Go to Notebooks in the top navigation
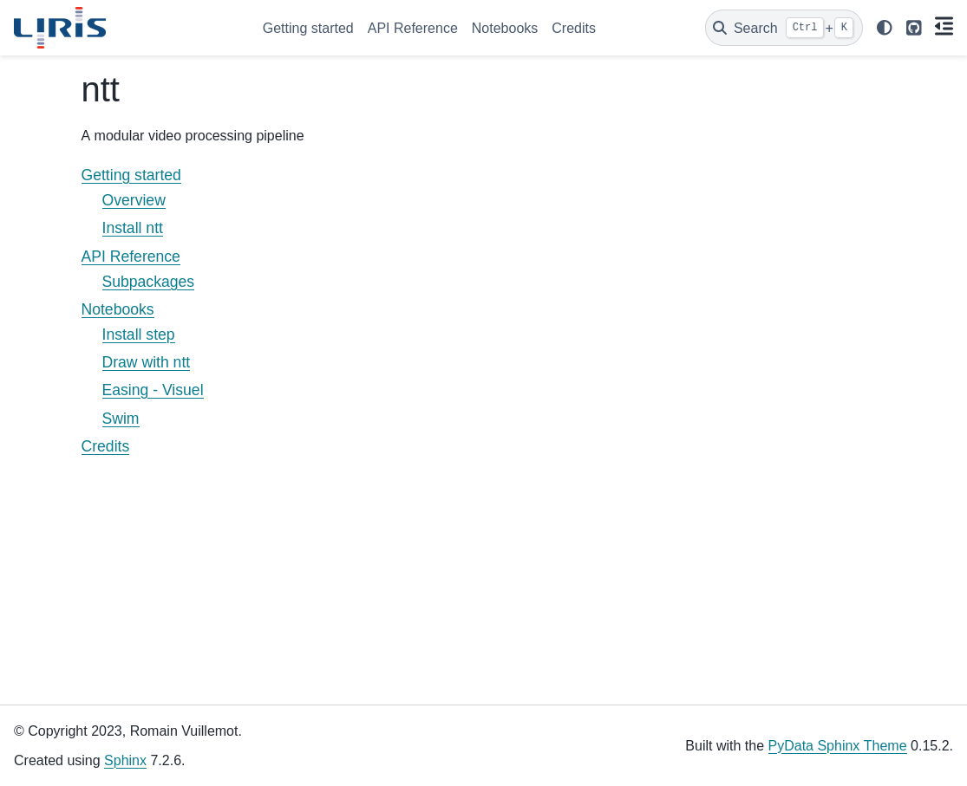The width and height of the screenshot is (967, 786). click(x=505, y=28)
